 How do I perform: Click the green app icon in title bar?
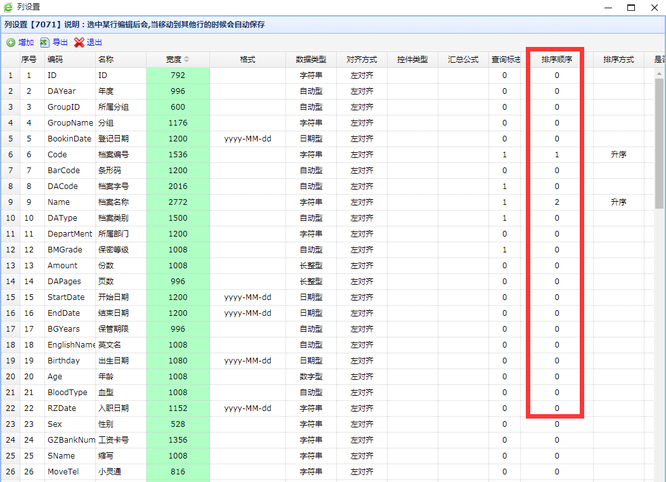point(8,8)
